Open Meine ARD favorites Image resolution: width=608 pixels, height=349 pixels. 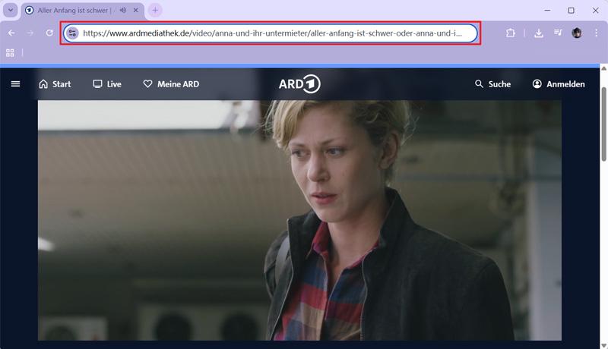click(x=171, y=84)
